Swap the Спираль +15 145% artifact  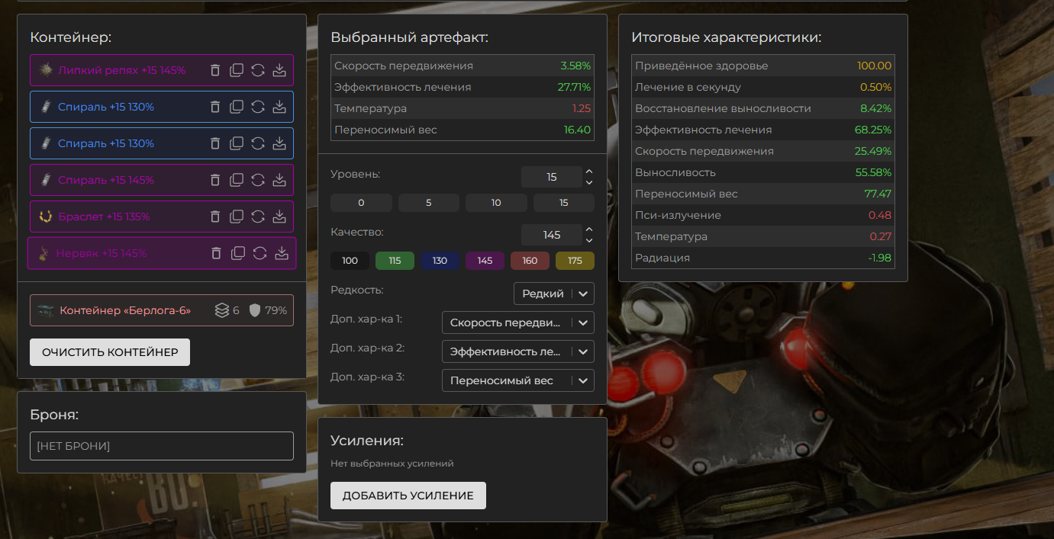pyautogui.click(x=258, y=180)
